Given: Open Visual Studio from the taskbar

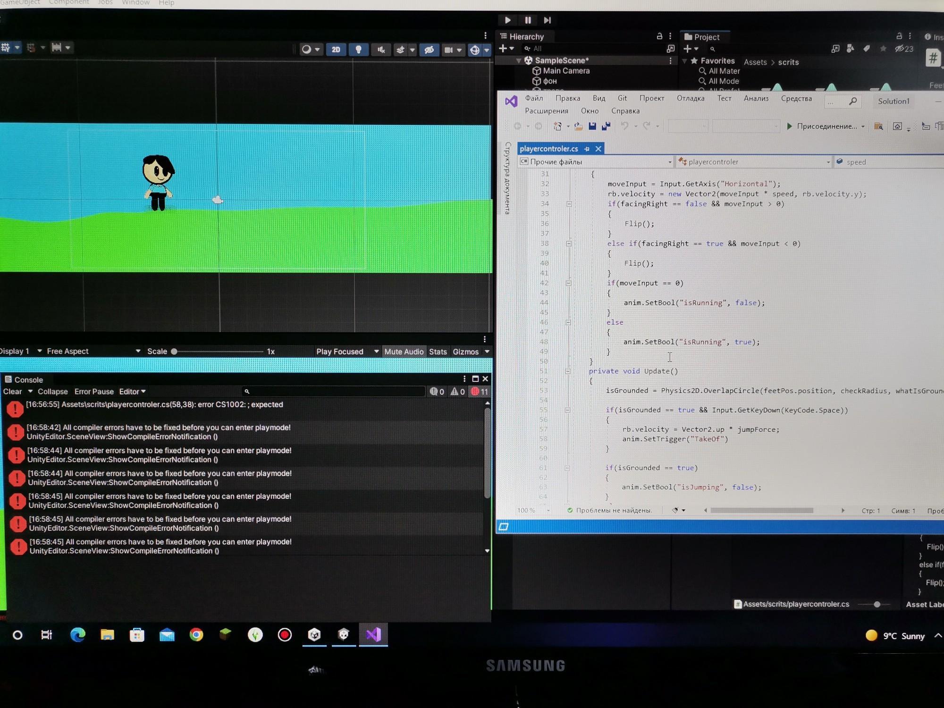Looking at the screenshot, I should click(373, 635).
